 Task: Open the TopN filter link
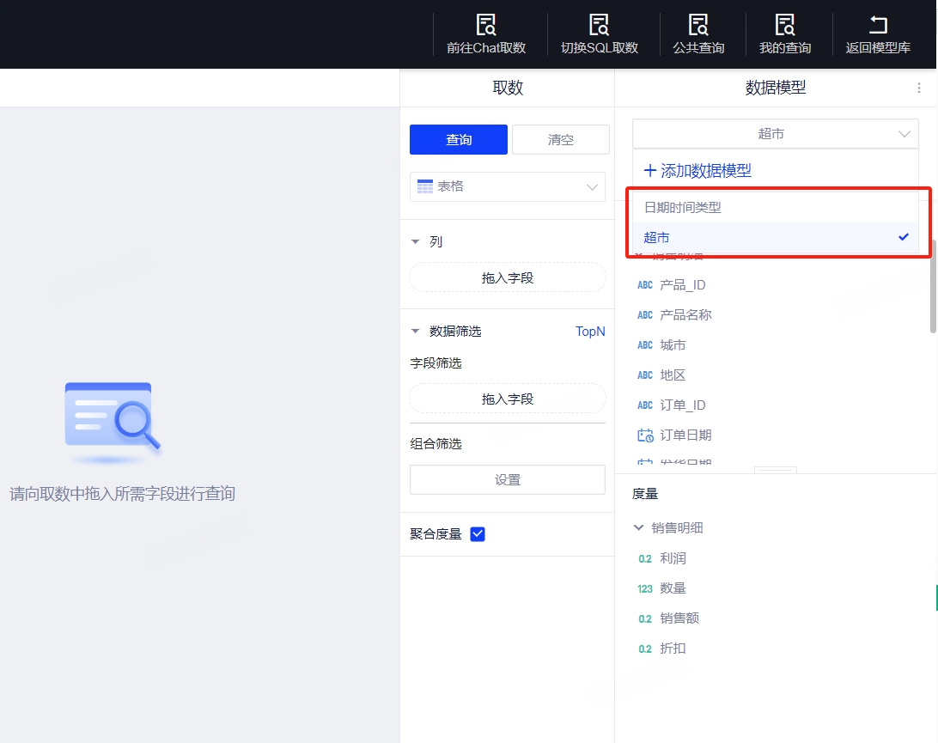[x=590, y=332]
